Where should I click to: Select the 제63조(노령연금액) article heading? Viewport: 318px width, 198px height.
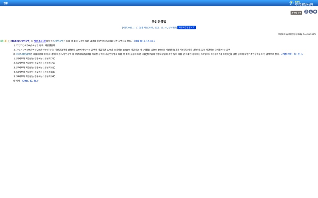[21, 41]
